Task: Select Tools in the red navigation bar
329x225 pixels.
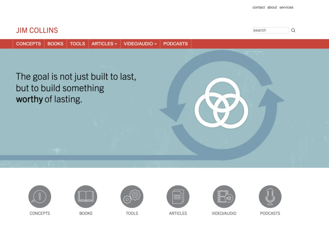Action: [x=77, y=44]
